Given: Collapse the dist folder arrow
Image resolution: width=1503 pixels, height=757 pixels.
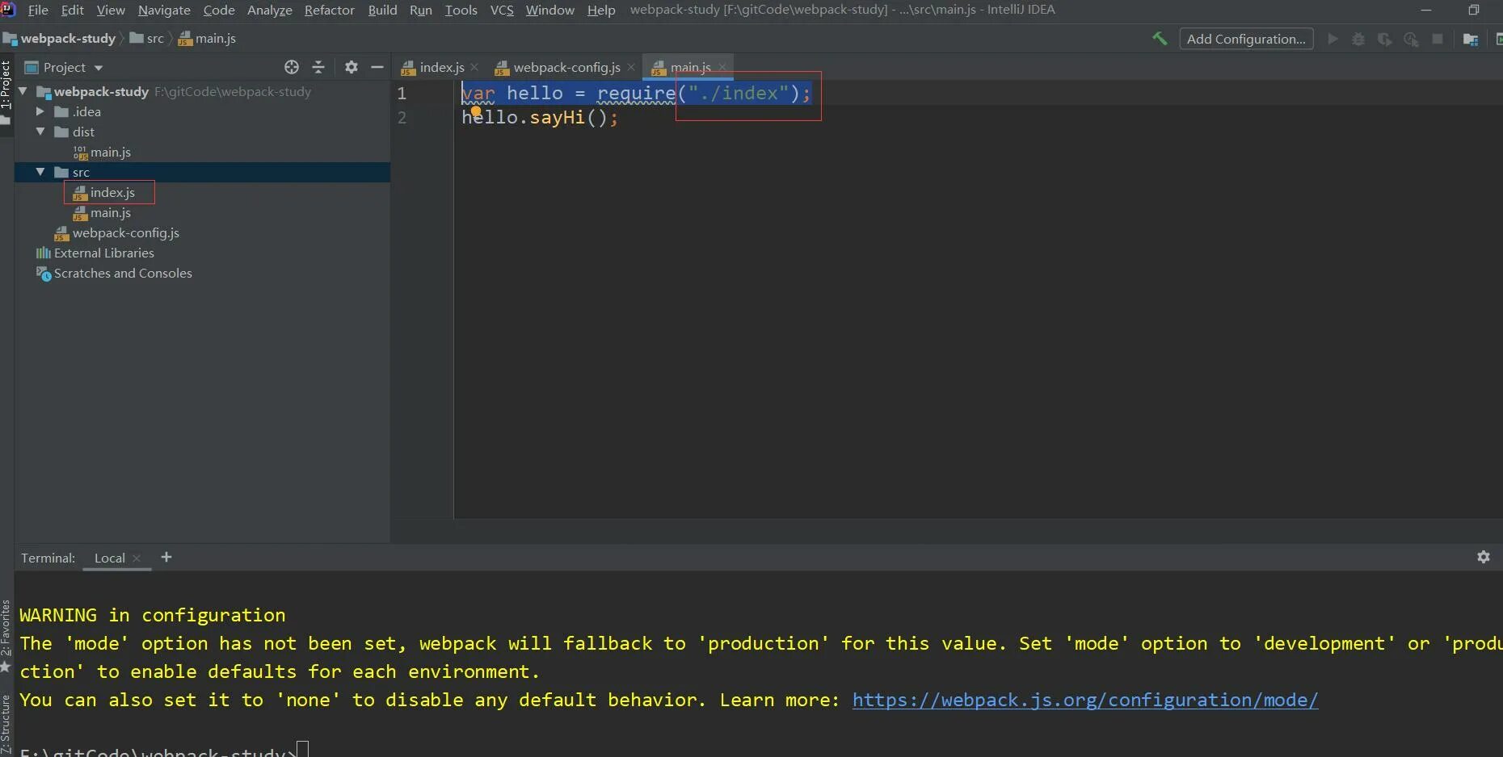Looking at the screenshot, I should pos(40,132).
